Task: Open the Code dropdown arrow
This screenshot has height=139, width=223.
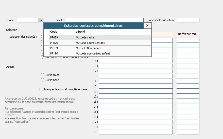Action: [x=41, y=20]
